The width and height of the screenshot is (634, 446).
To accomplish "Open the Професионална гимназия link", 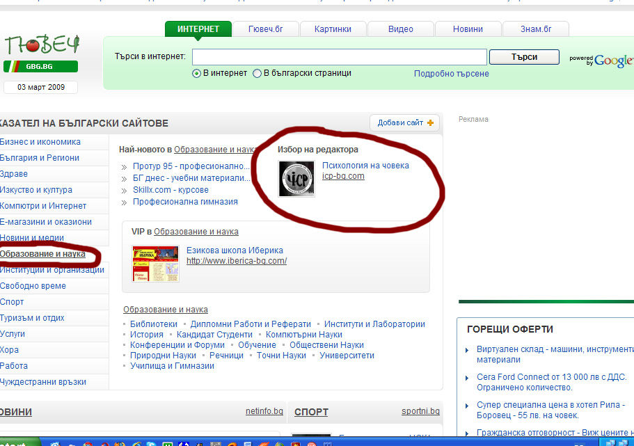I will (185, 201).
